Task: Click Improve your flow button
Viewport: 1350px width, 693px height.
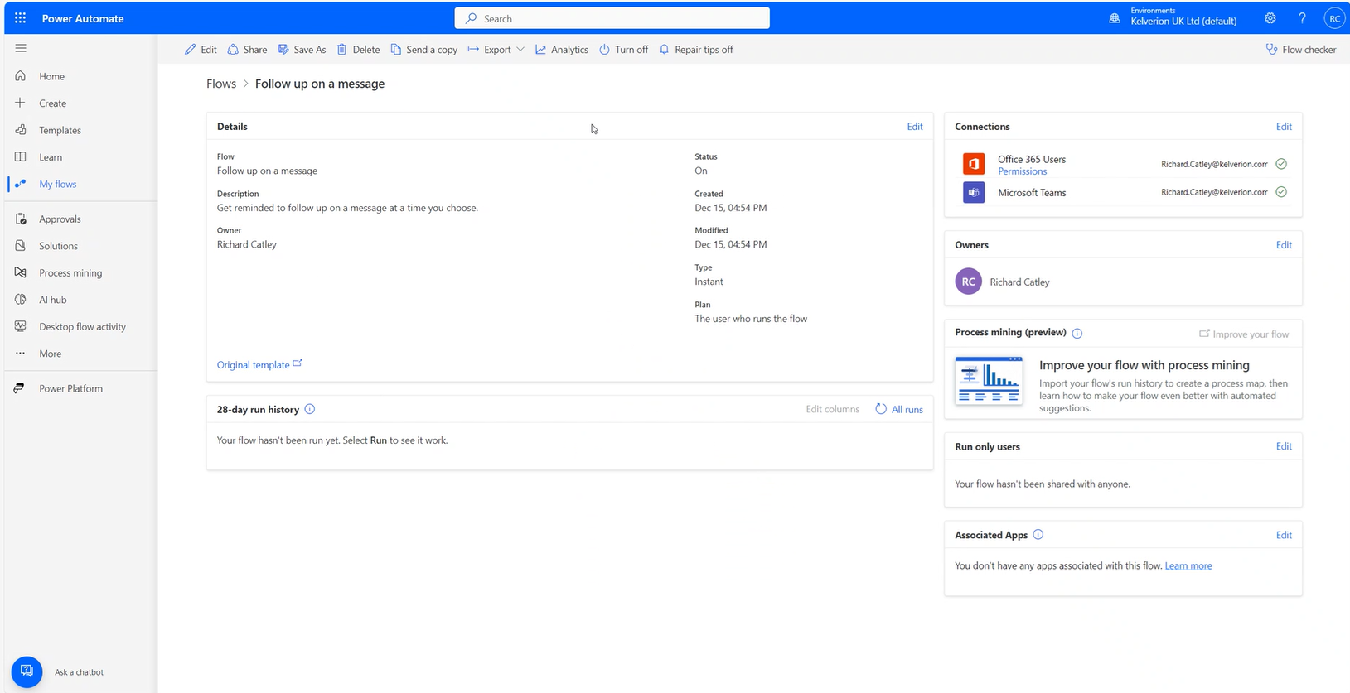Action: coord(1244,334)
